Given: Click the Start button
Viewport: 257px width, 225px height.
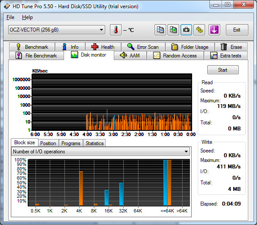Looking at the screenshot, I should 223,70.
